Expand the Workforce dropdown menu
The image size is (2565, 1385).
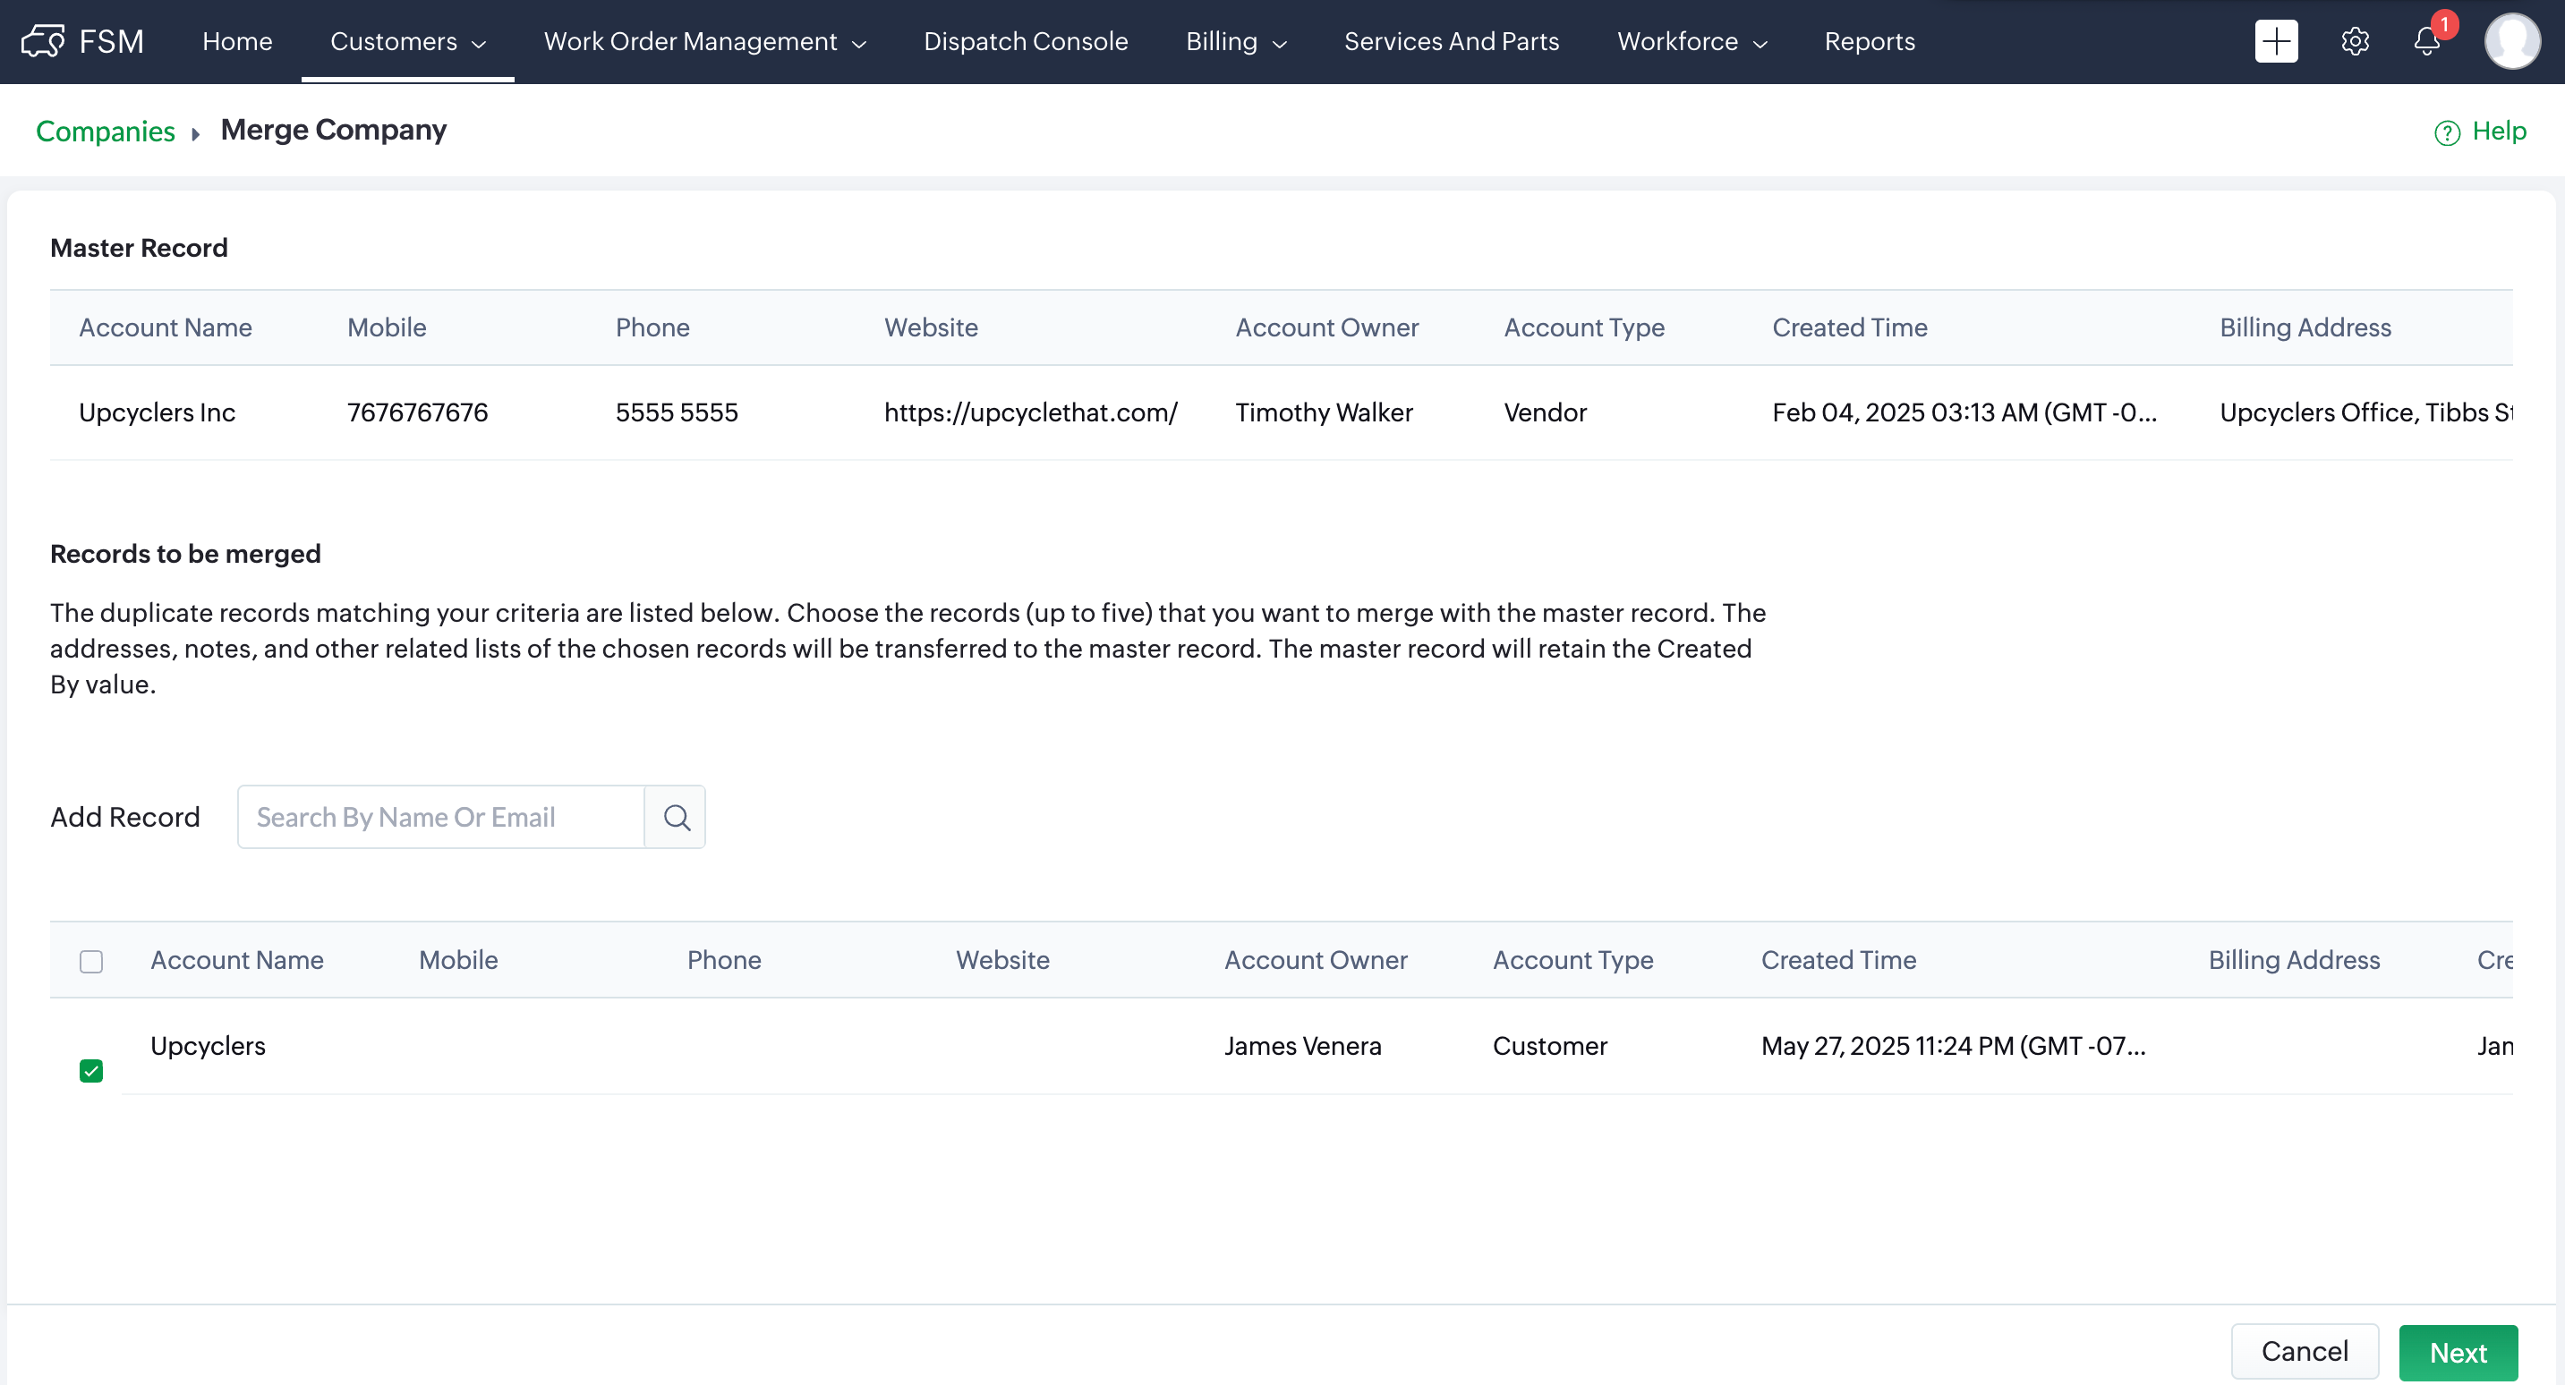pyautogui.click(x=1691, y=41)
